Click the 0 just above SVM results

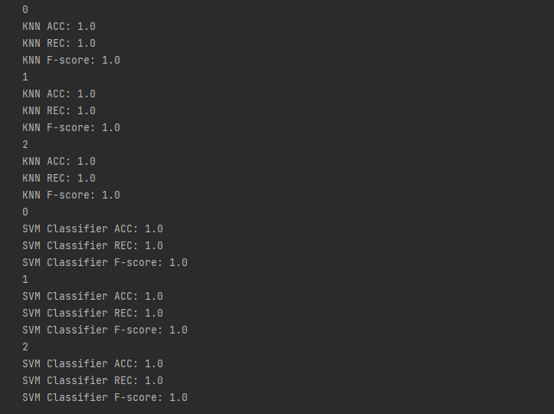tap(25, 212)
